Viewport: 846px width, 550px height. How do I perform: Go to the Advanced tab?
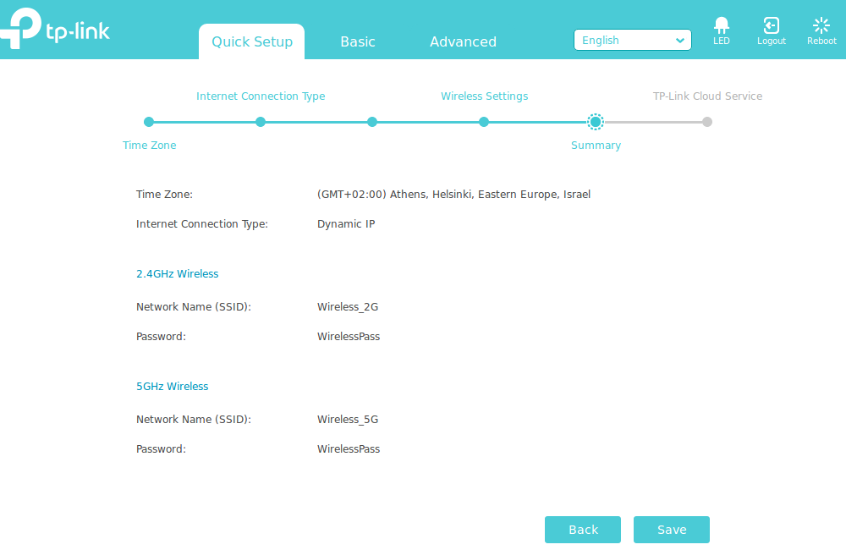click(463, 41)
